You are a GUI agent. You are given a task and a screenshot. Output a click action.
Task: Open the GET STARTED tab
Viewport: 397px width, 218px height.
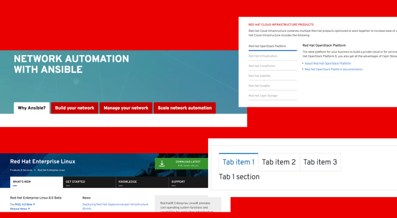click(90, 182)
